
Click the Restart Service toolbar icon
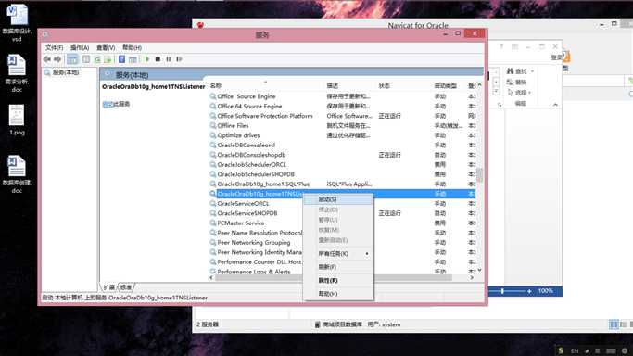(179, 59)
